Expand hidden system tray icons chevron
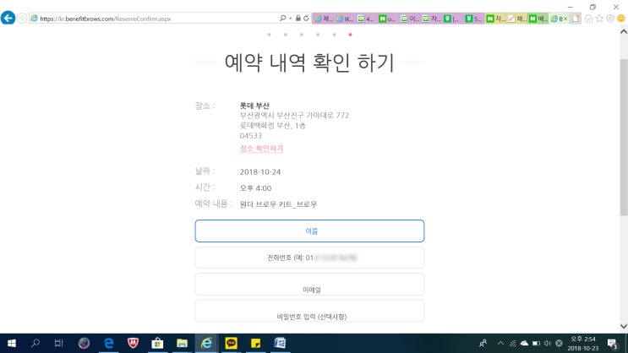628x353 pixels. (x=500, y=343)
